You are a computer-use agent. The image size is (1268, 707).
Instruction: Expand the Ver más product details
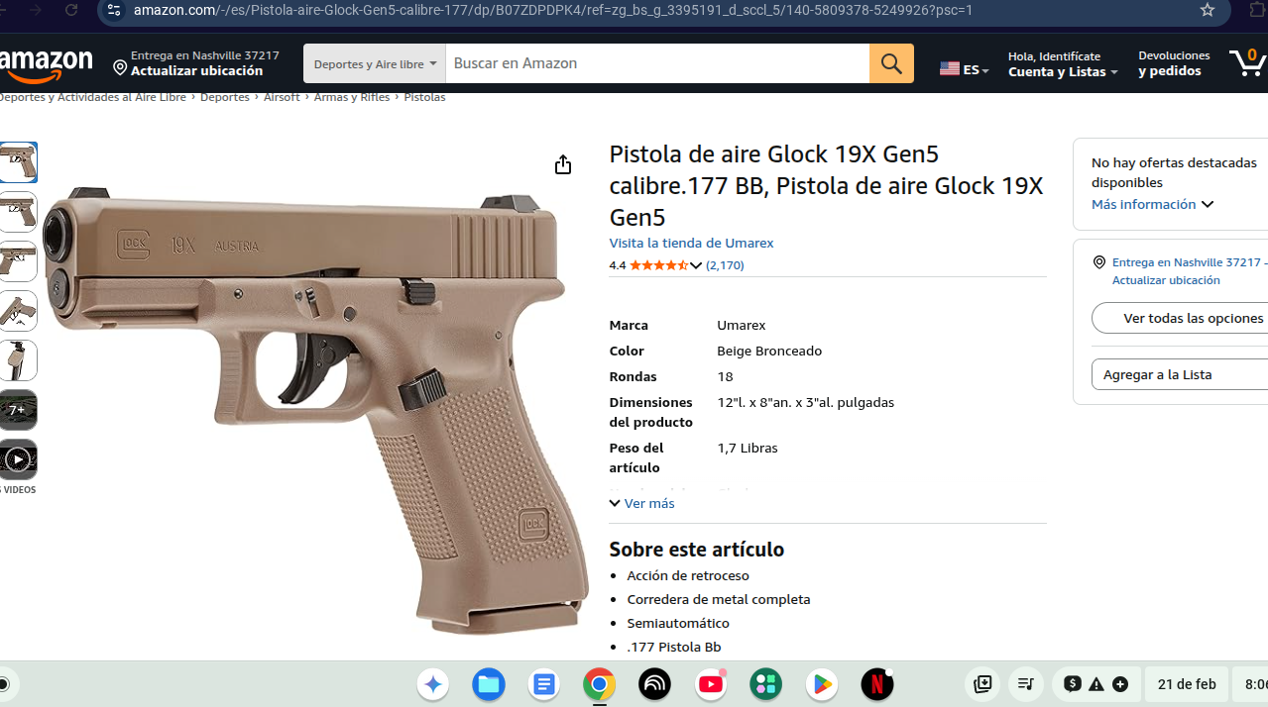(x=642, y=503)
